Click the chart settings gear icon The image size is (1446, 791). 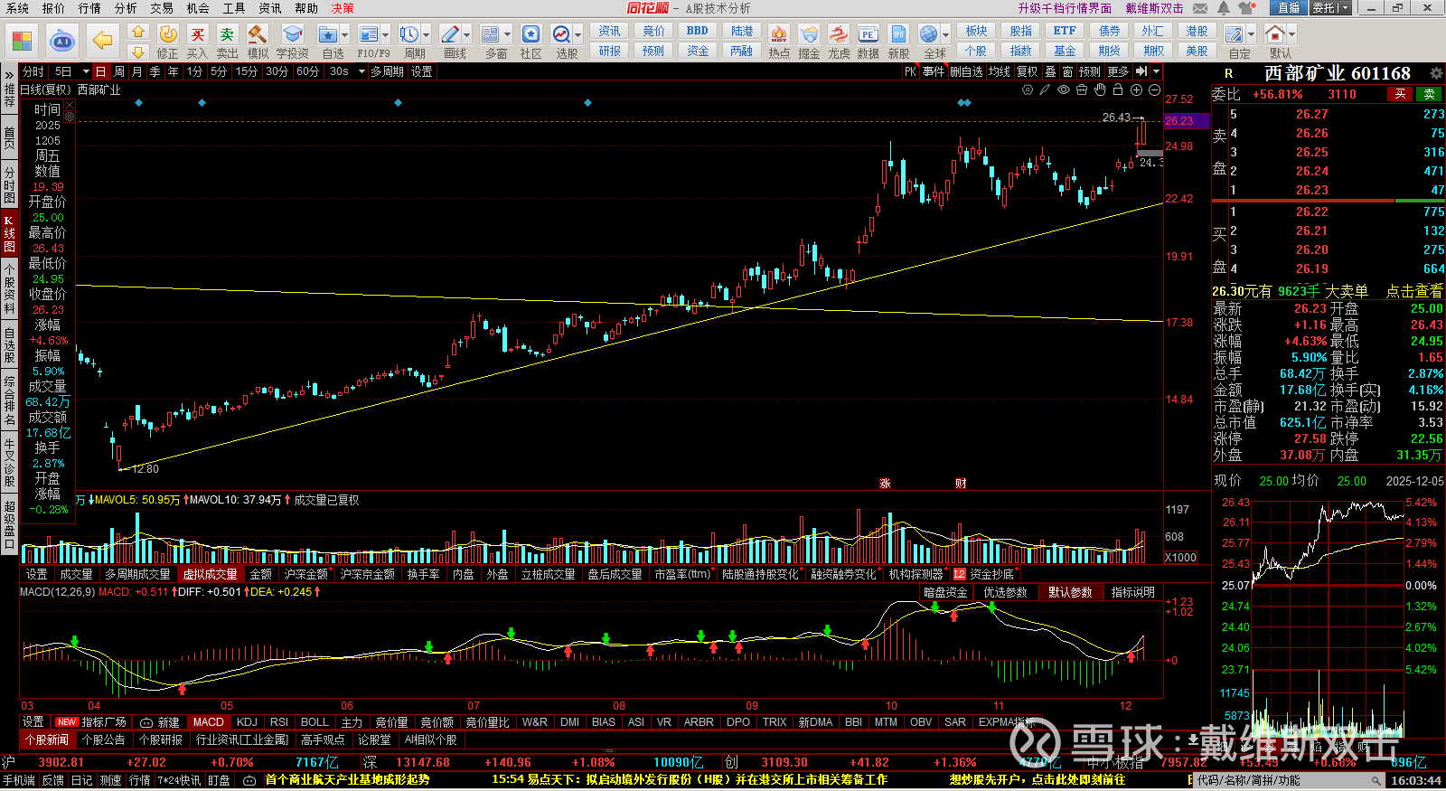pyautogui.click(x=1028, y=89)
